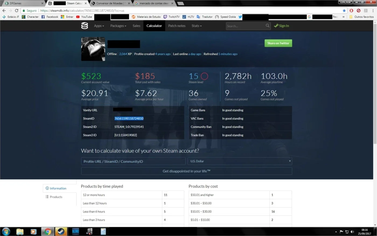This screenshot has width=377, height=236.
Task: Click the search magnifier icon
Action: pyautogui.click(x=267, y=26)
